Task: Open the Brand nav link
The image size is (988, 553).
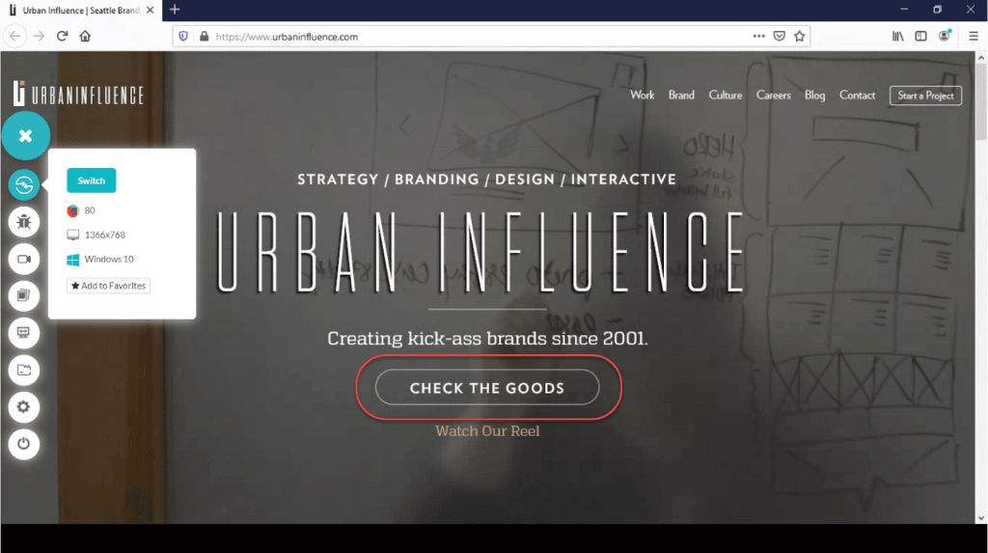Action: coord(681,96)
